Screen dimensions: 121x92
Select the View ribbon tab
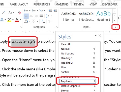pyautogui.click(x=93, y=4)
